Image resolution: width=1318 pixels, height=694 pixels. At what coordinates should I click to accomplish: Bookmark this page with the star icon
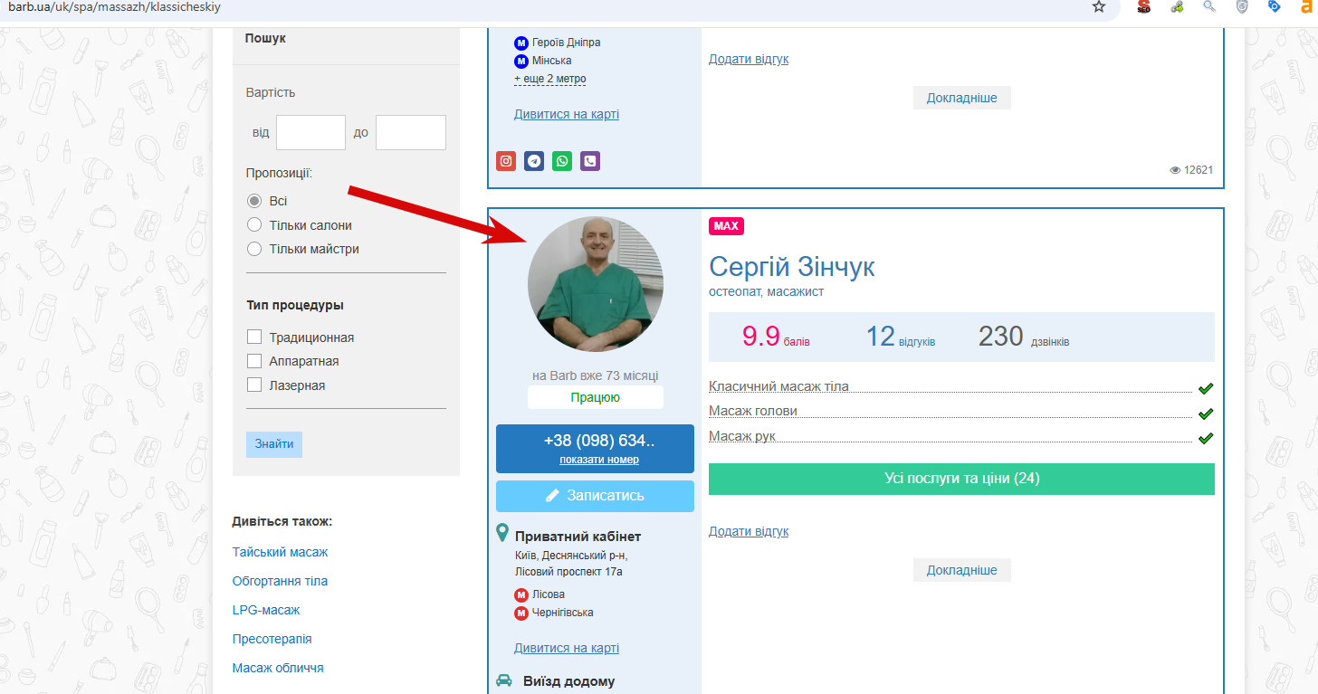pos(1099,6)
